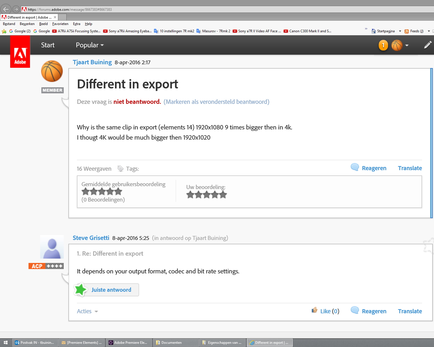Rate the post under Uw beoordeling stars
The width and height of the screenshot is (434, 347).
[x=206, y=195]
